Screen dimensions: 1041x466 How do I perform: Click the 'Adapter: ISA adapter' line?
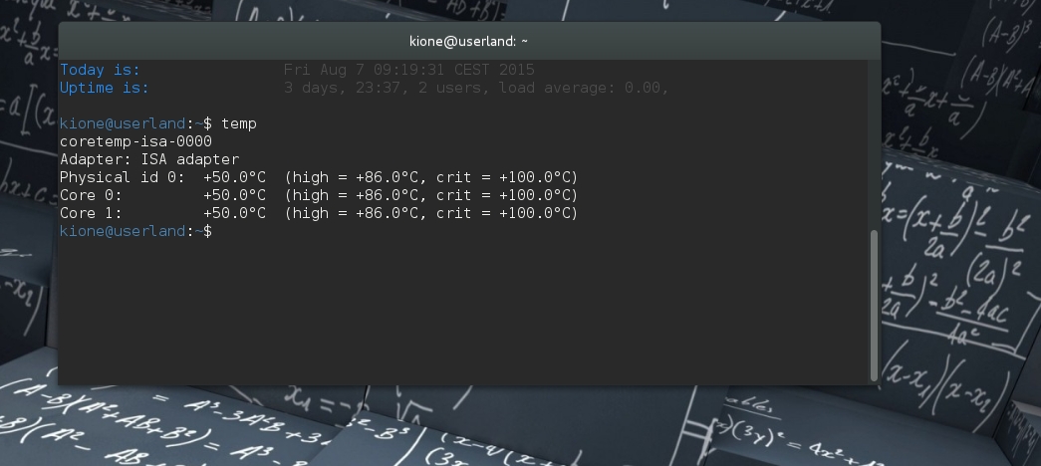(149, 159)
